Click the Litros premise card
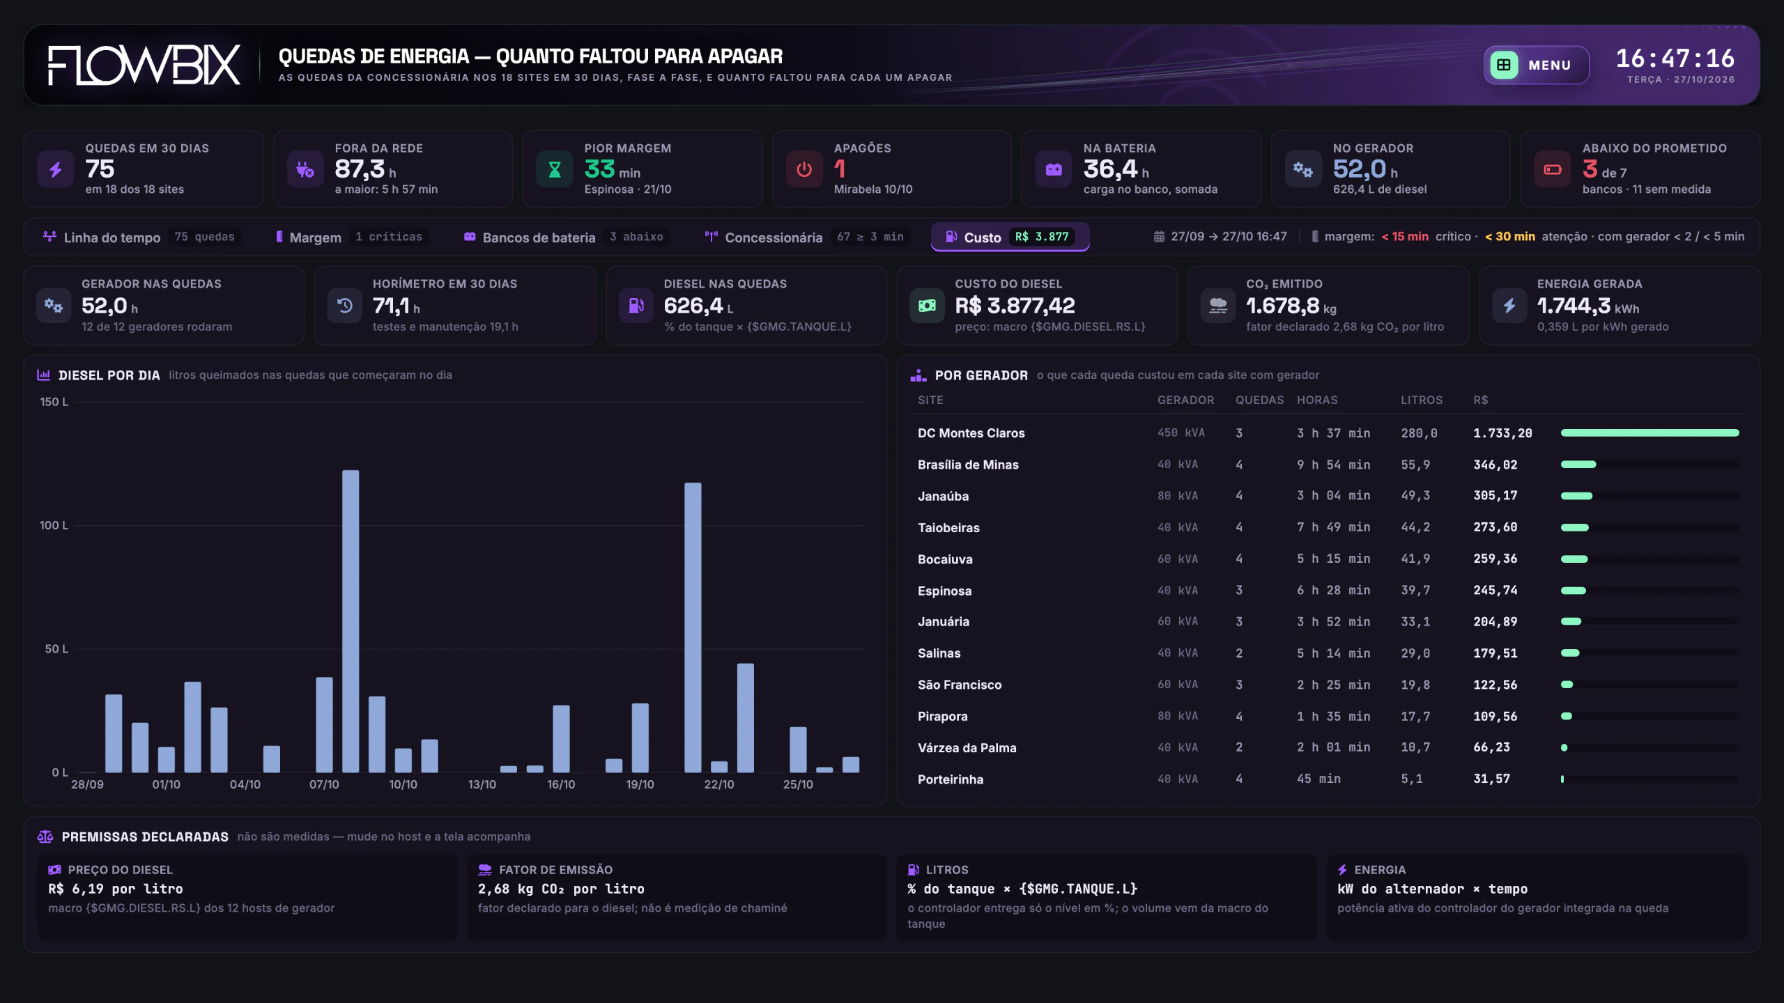 coord(1107,897)
